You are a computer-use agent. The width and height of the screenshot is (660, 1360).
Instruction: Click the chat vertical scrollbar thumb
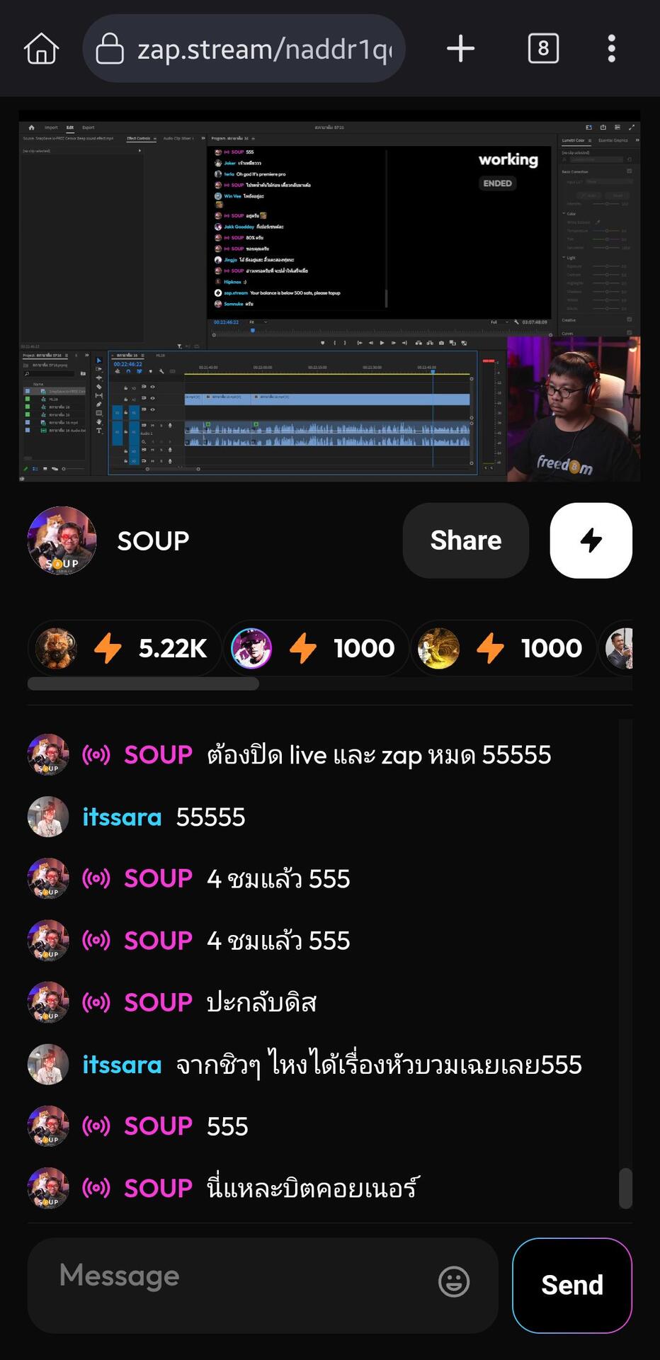tap(625, 1188)
